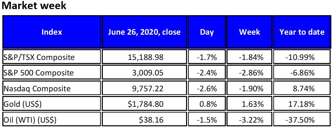Click the Day column header
This screenshot has height=128, width=332.
click(207, 32)
